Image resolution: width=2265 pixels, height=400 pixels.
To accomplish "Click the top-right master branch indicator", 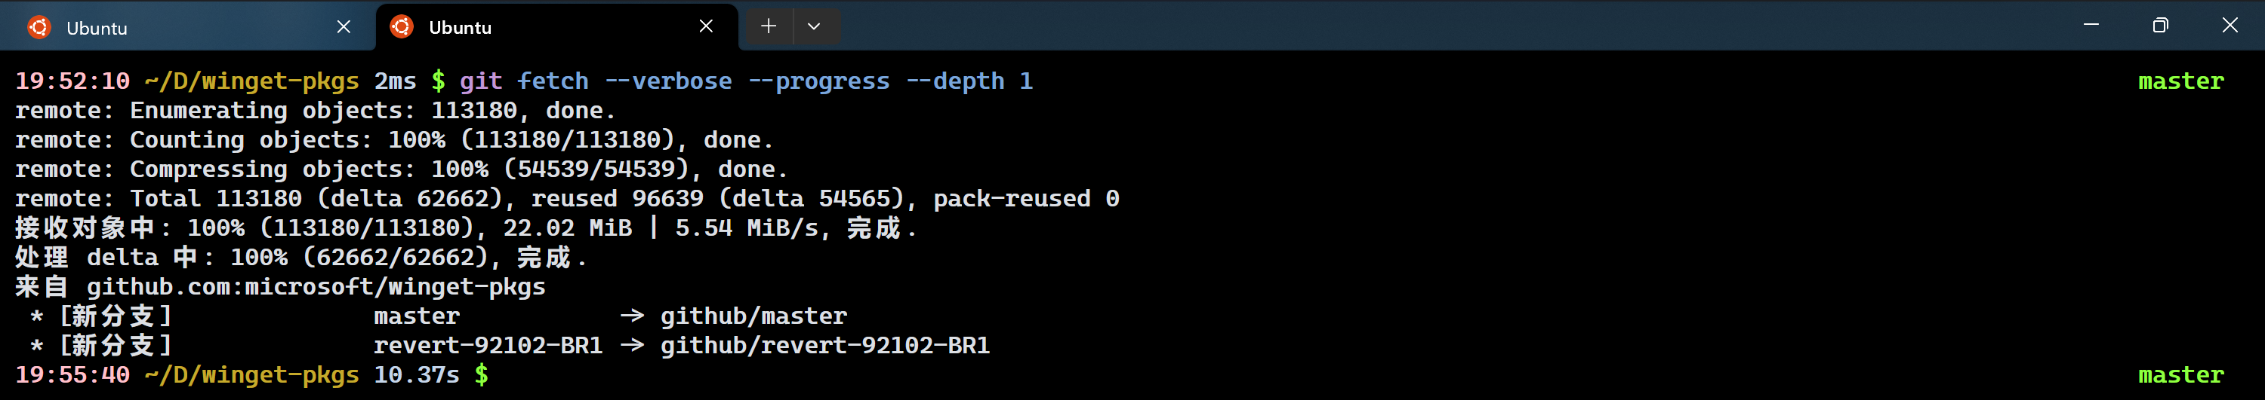I will [x=2180, y=81].
